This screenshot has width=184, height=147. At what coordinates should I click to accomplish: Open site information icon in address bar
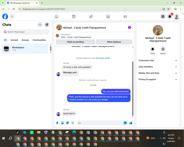[x=20, y=9]
